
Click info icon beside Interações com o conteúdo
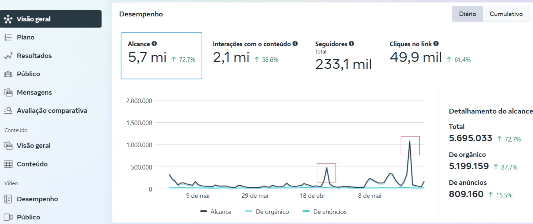click(x=295, y=44)
